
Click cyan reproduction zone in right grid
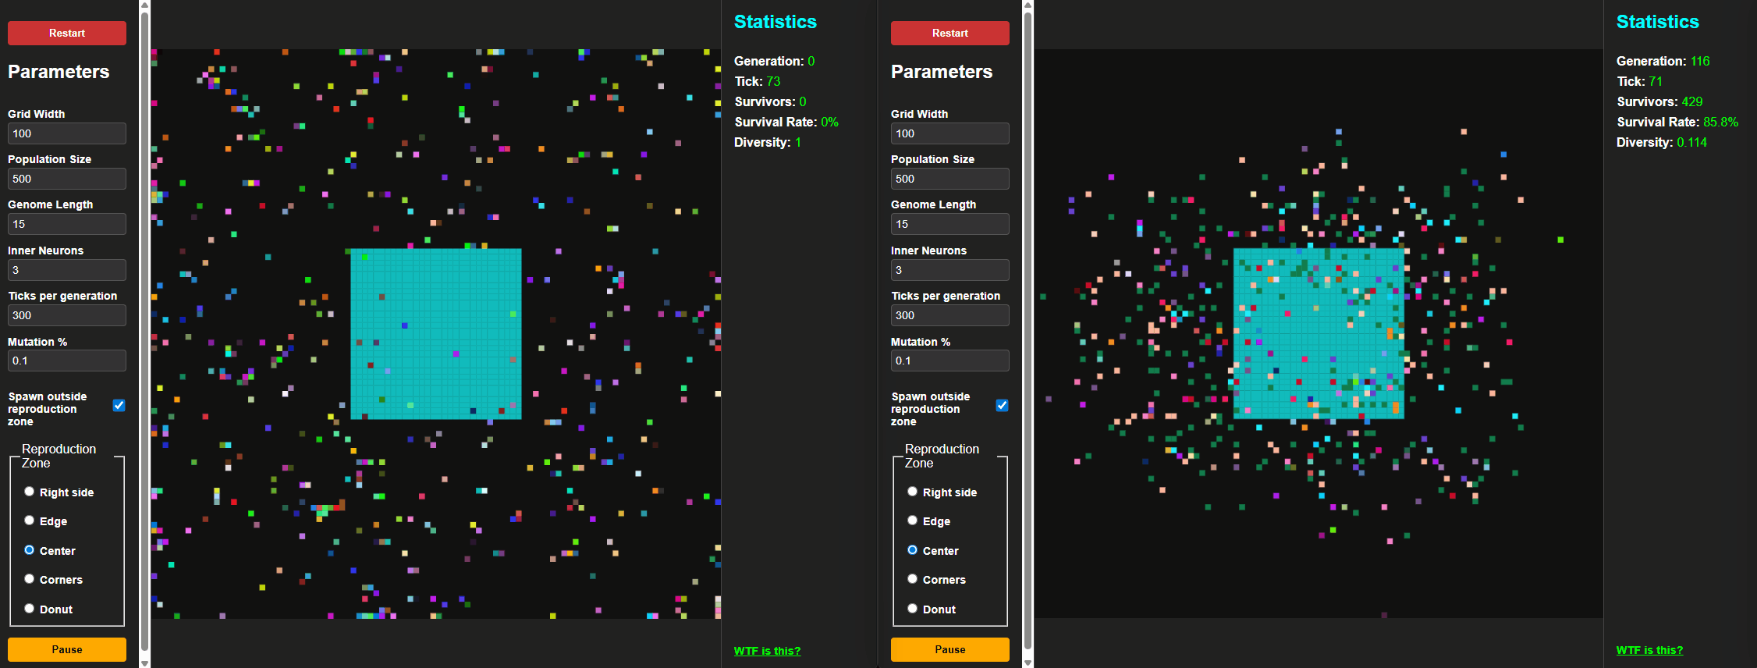[1319, 334]
